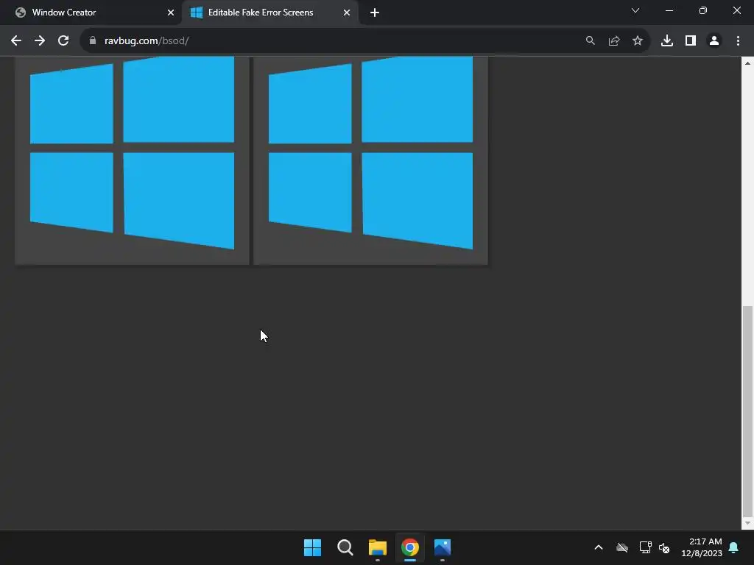Screen dimensions: 754x565
Task: Open taskbar Search
Action: point(345,547)
